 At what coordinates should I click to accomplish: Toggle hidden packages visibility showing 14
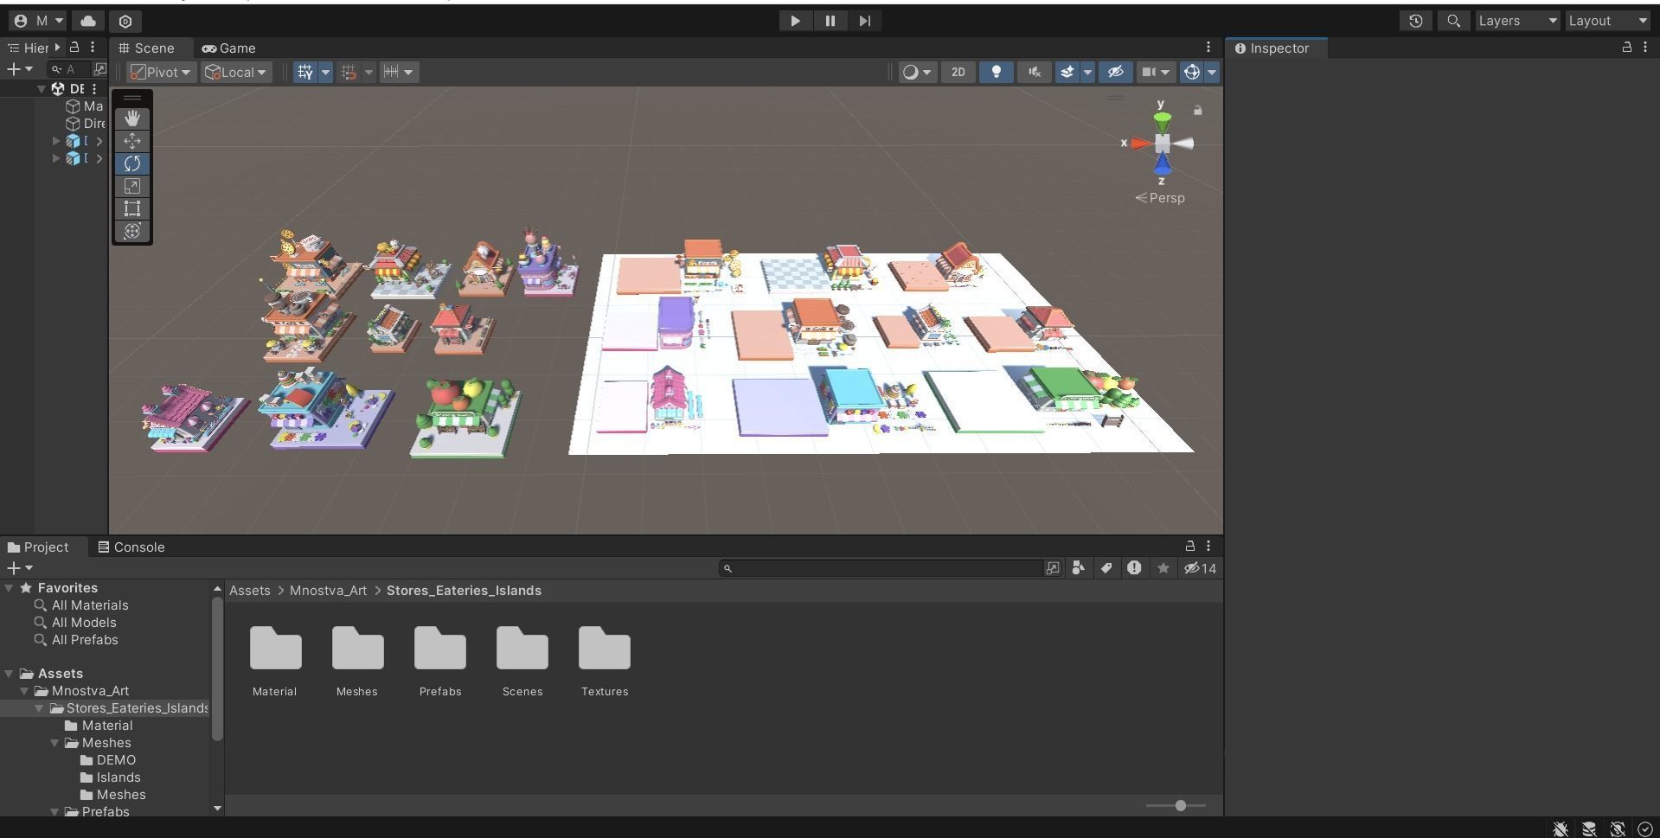tap(1200, 568)
